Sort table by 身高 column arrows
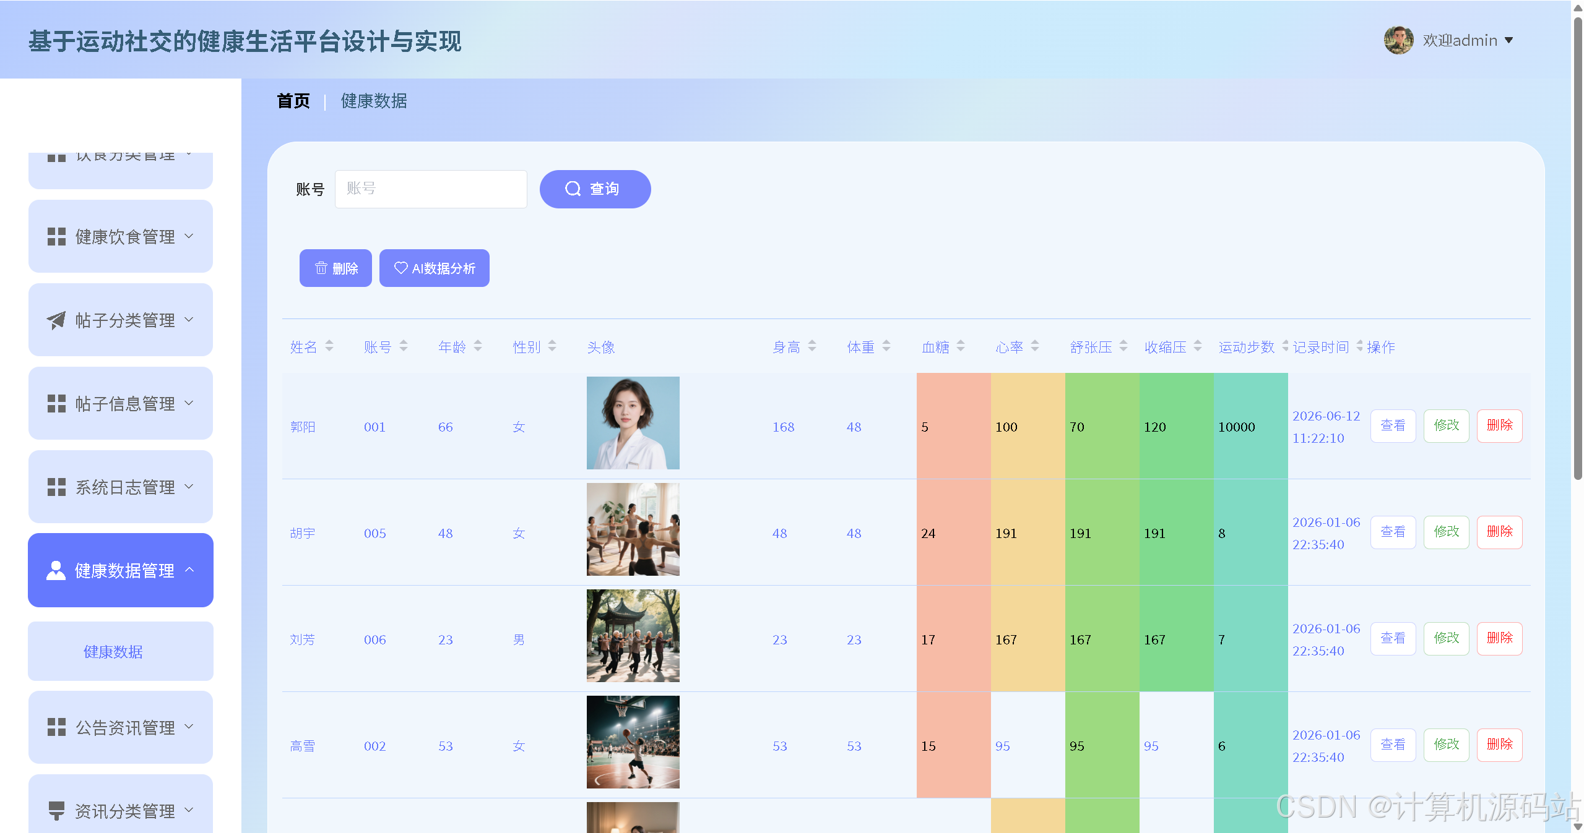The width and height of the screenshot is (1584, 833). [812, 346]
